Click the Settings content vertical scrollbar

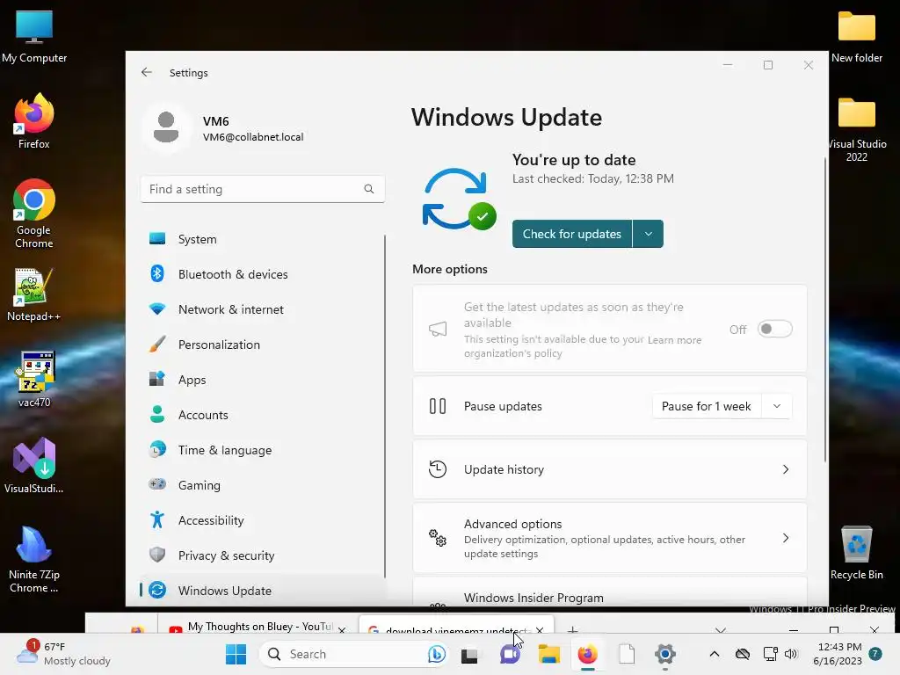pyautogui.click(x=825, y=308)
